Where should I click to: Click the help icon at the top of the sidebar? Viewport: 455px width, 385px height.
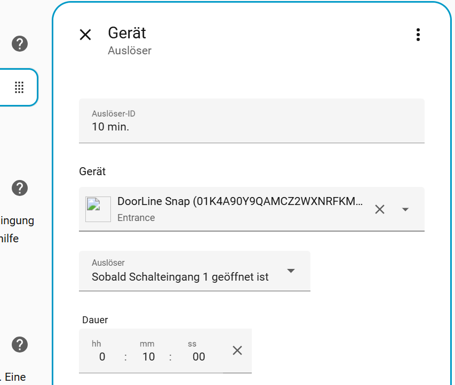pyautogui.click(x=20, y=44)
